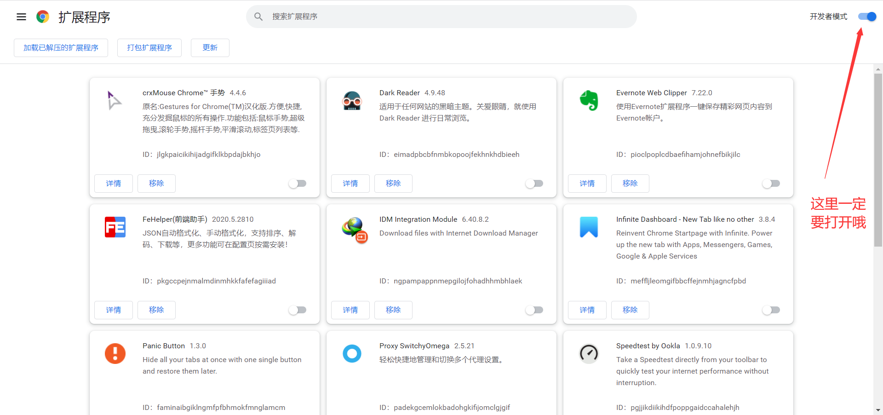Turn off developer mode toggle
The width and height of the screenshot is (883, 415).
tap(867, 17)
